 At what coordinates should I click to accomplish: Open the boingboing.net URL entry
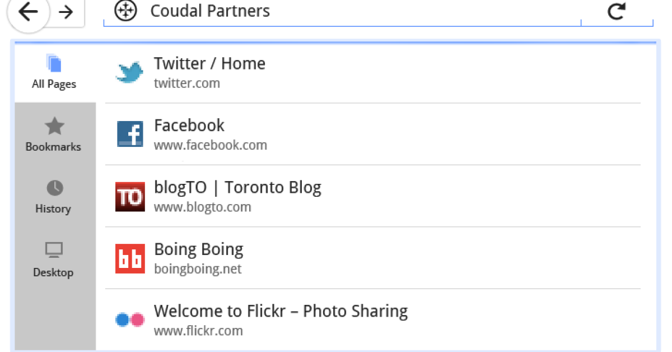(x=198, y=269)
